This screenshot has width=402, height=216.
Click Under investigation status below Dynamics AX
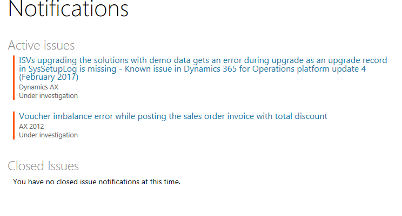[x=48, y=96]
